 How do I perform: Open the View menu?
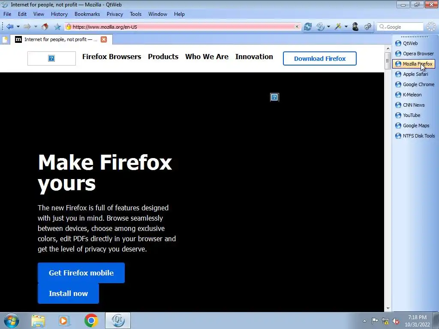coord(39,14)
